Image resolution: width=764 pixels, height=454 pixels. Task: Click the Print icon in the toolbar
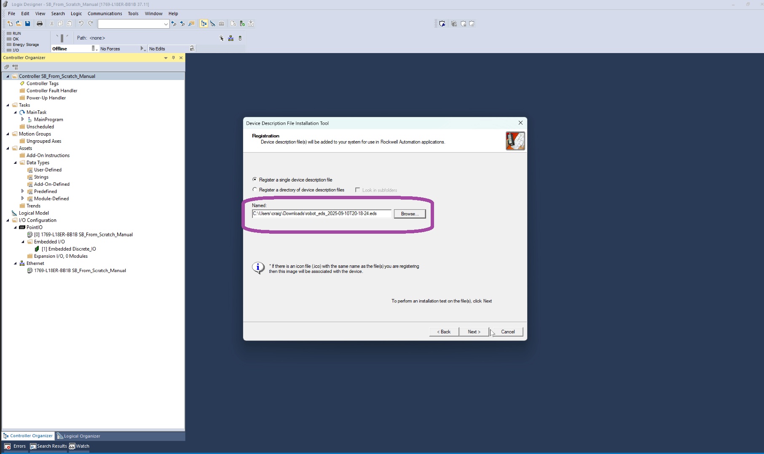(x=40, y=24)
